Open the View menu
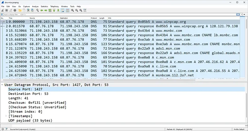This screenshot has height=131, width=248. pos(14,7)
